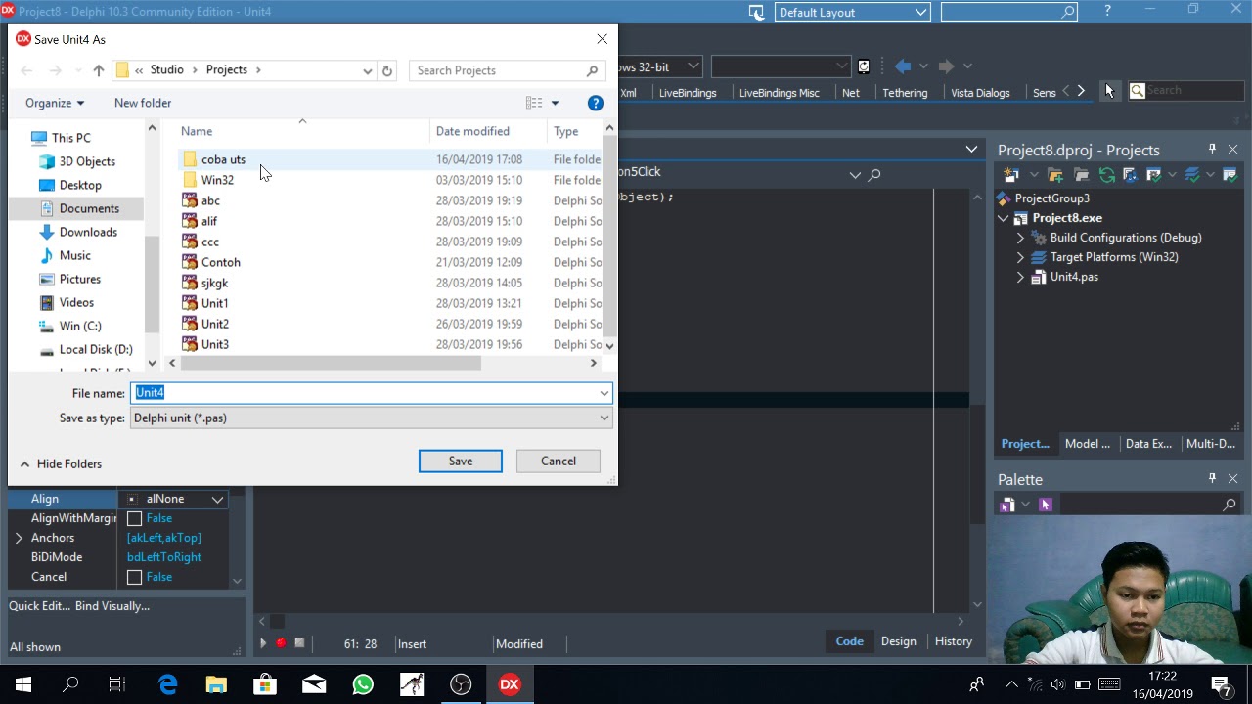Switch to Model View tab
1252x704 pixels.
(1087, 444)
